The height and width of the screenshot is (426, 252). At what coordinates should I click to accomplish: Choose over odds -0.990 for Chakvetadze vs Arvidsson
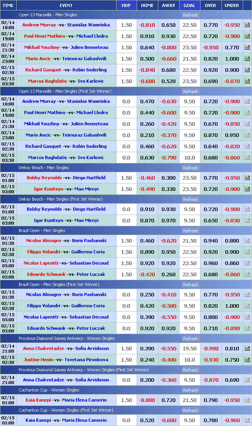(210, 348)
